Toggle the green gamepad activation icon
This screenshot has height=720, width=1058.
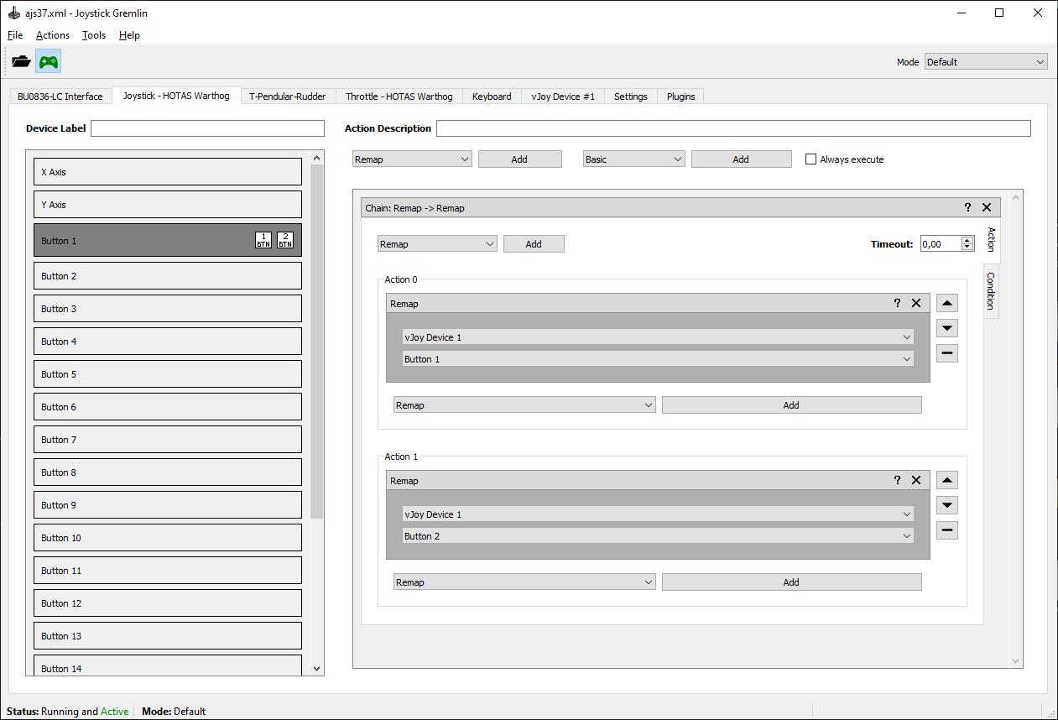[x=49, y=61]
